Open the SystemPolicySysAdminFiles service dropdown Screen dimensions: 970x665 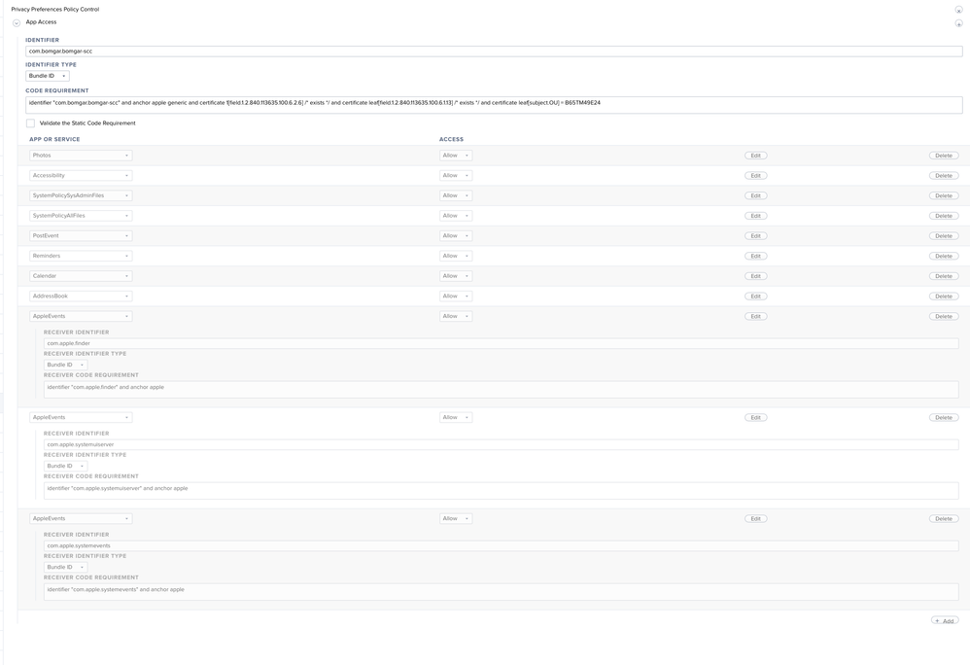pos(81,195)
